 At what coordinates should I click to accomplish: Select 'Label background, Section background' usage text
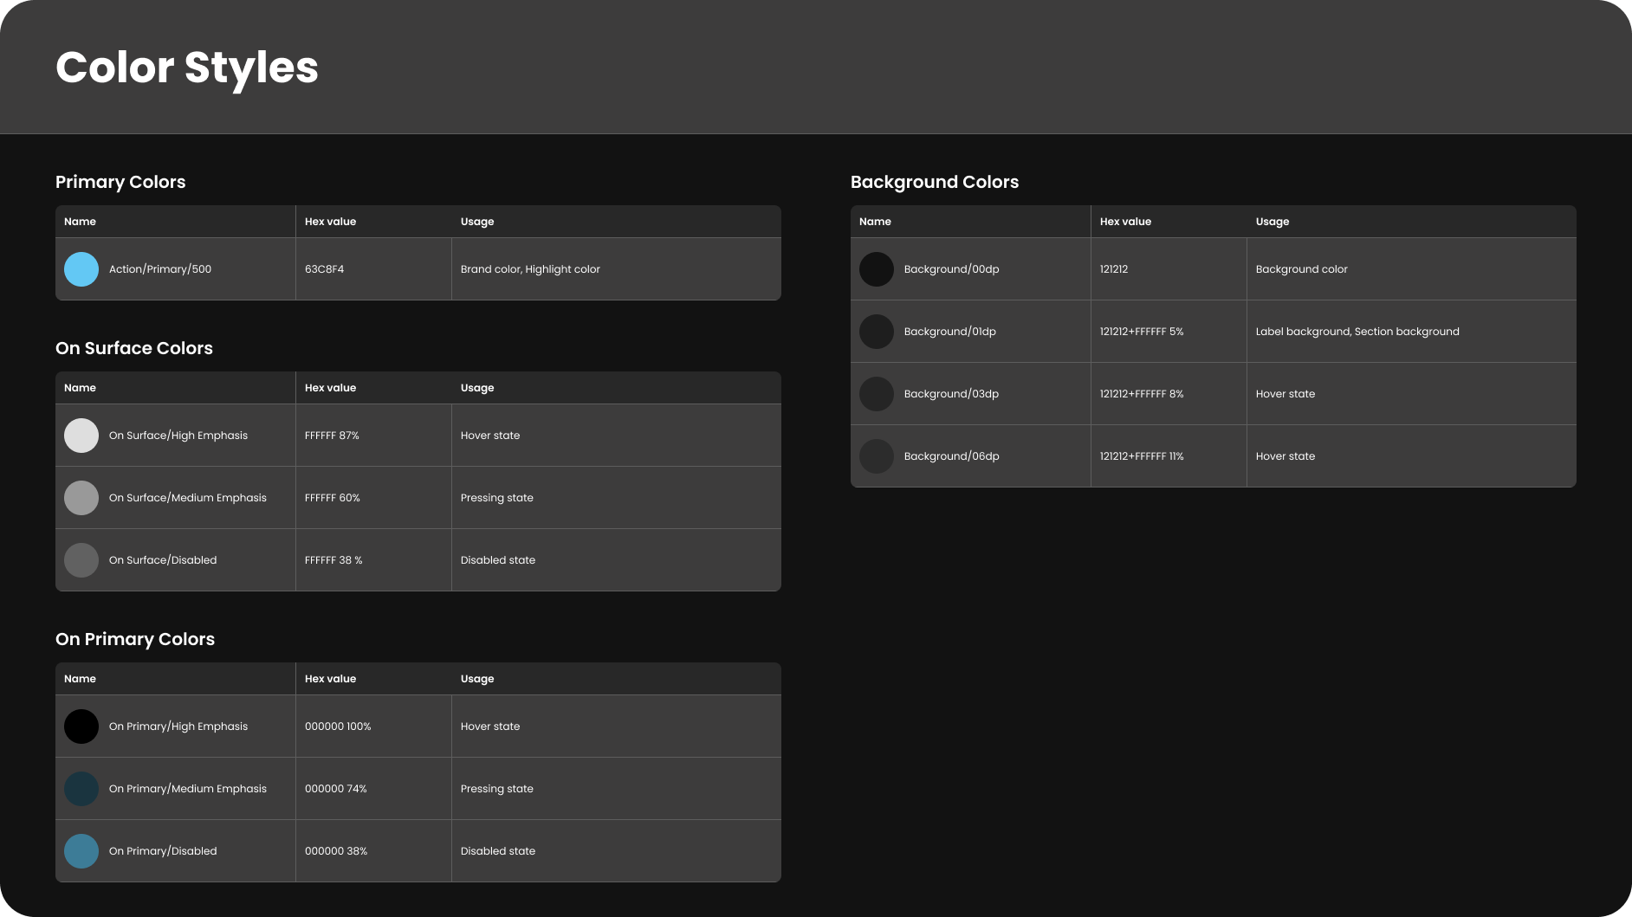pos(1357,332)
